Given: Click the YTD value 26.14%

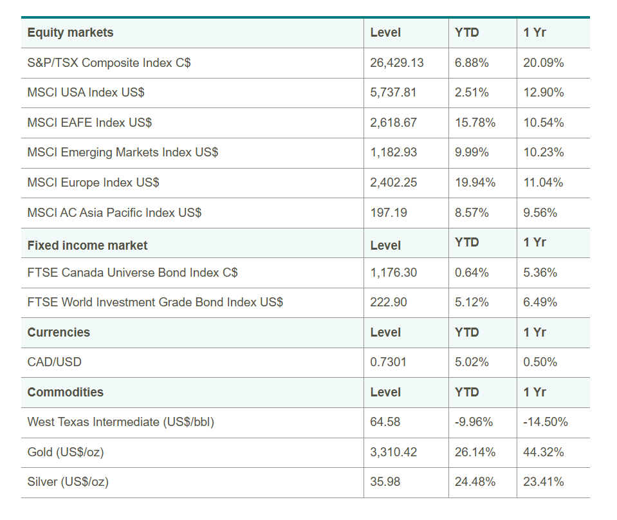Looking at the screenshot, I should 475,452.
